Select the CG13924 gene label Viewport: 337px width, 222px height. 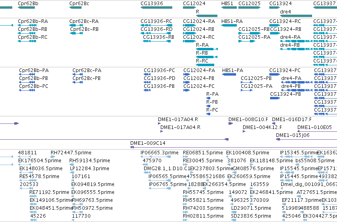tap(280, 4)
